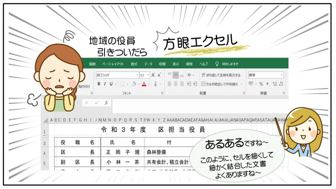Open the 描画 ribbon tab

(x=92, y=64)
